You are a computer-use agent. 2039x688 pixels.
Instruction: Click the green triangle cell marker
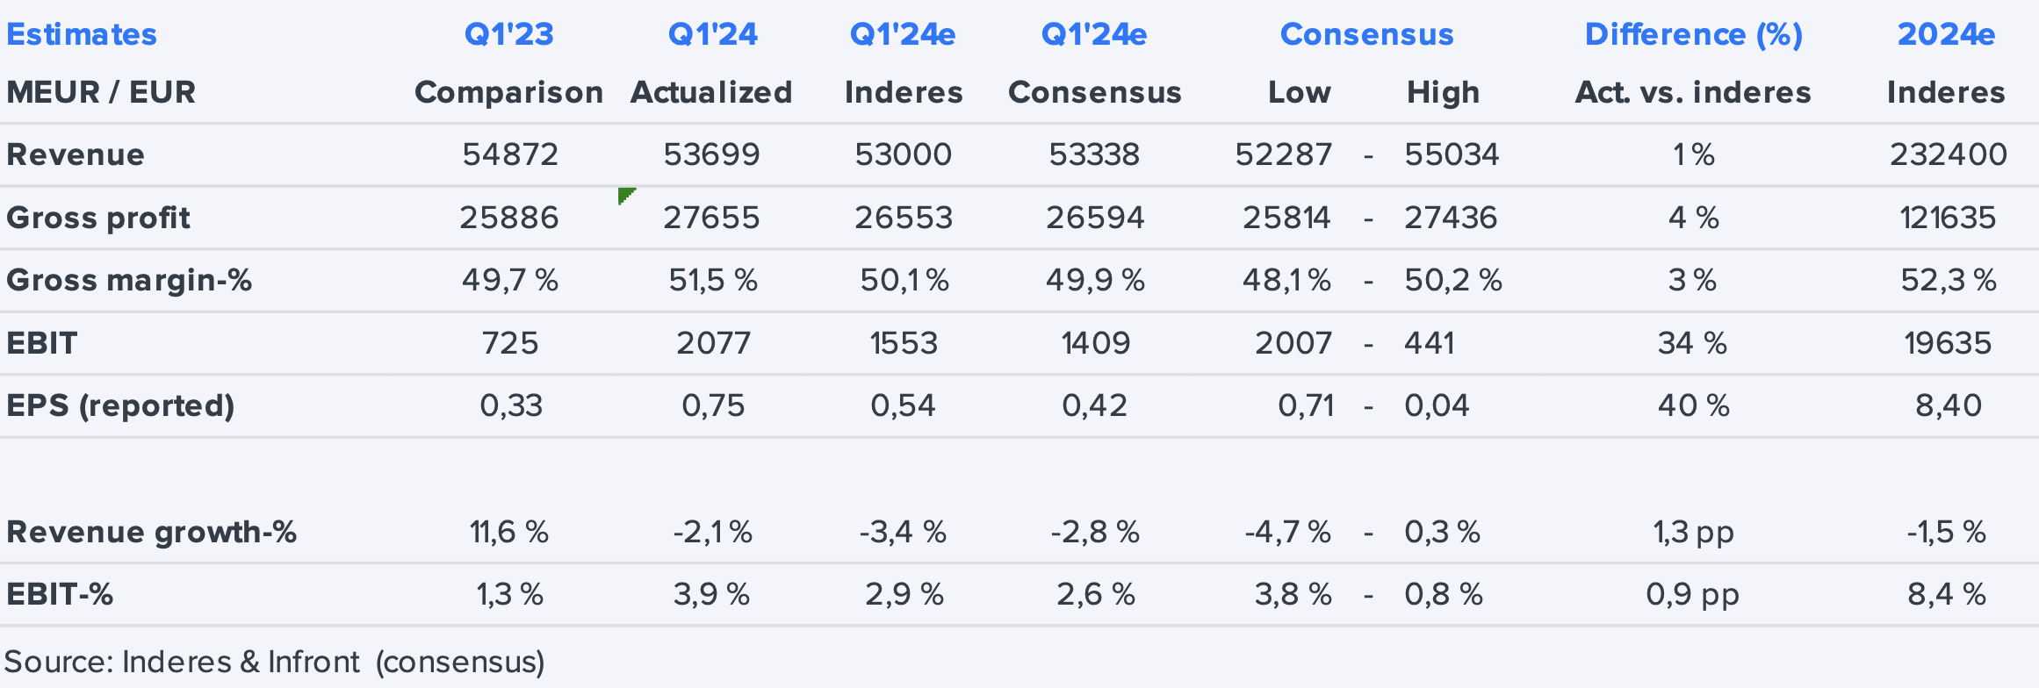tap(624, 195)
